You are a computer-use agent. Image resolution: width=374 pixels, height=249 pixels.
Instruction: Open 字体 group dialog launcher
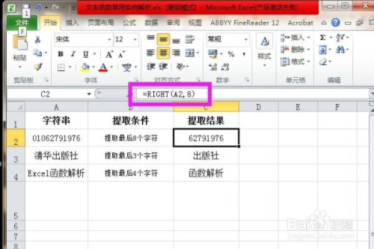click(x=136, y=80)
